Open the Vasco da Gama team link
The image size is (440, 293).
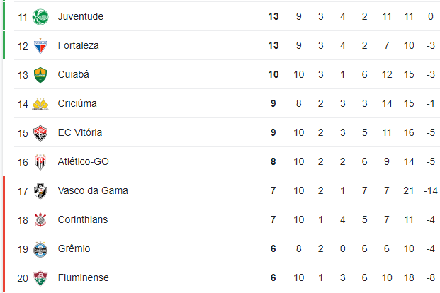click(93, 190)
